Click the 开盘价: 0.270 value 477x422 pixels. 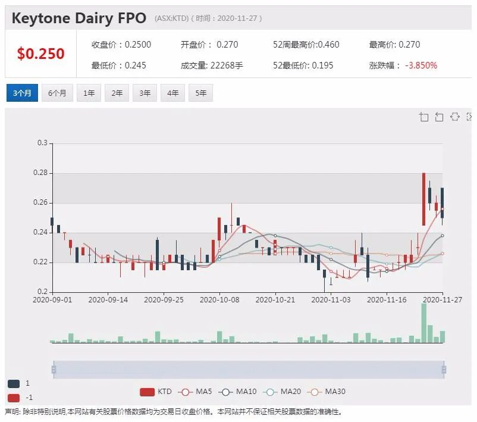pyautogui.click(x=209, y=45)
